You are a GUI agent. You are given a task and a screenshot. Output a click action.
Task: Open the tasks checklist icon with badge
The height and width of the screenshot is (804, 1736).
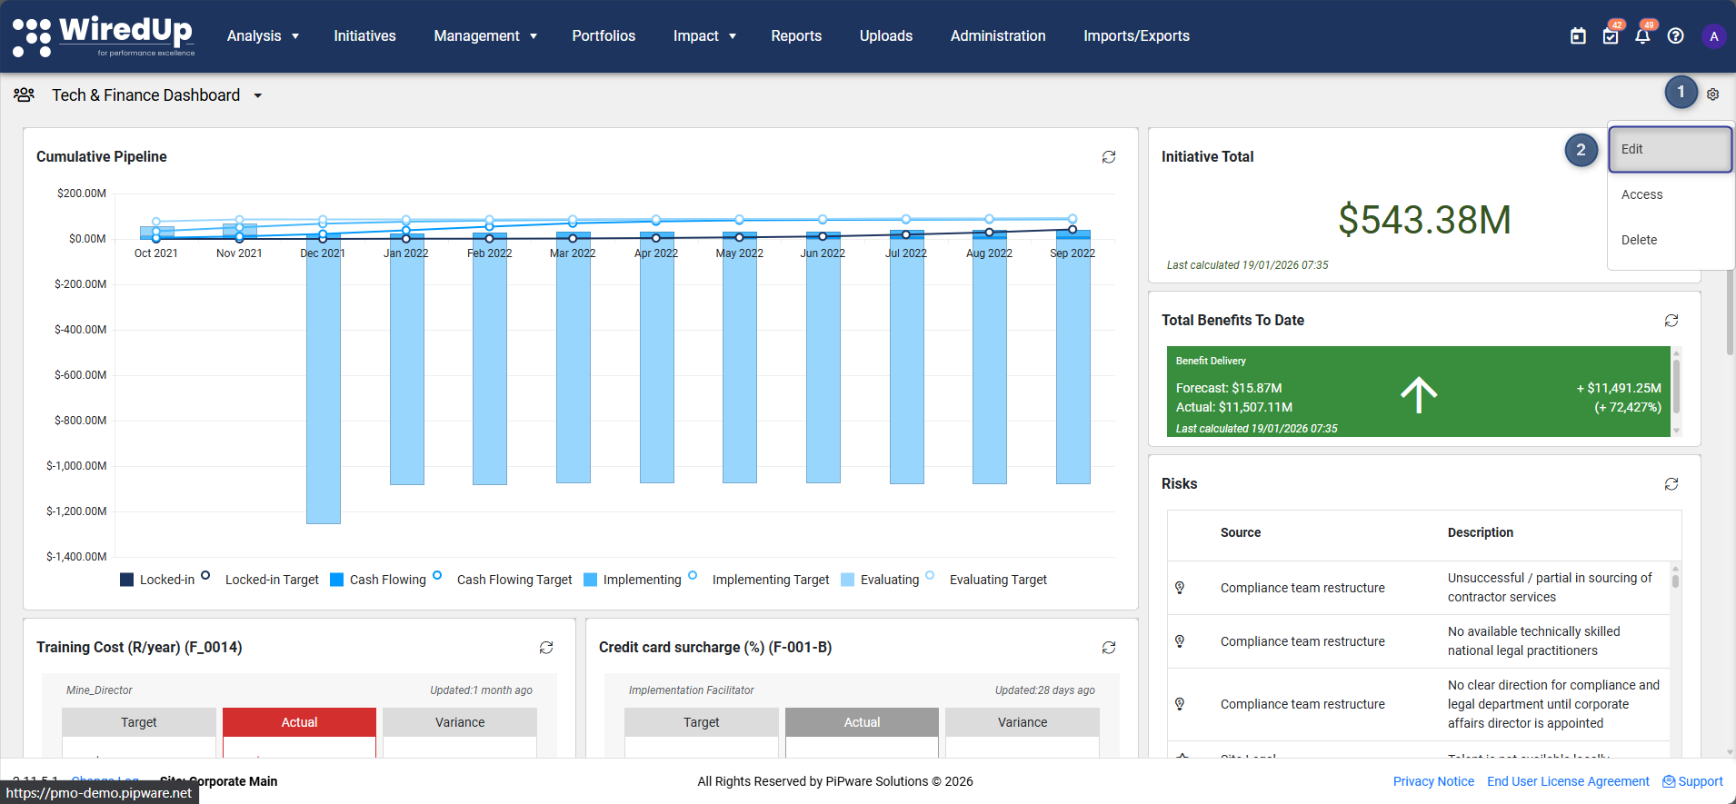click(1611, 36)
